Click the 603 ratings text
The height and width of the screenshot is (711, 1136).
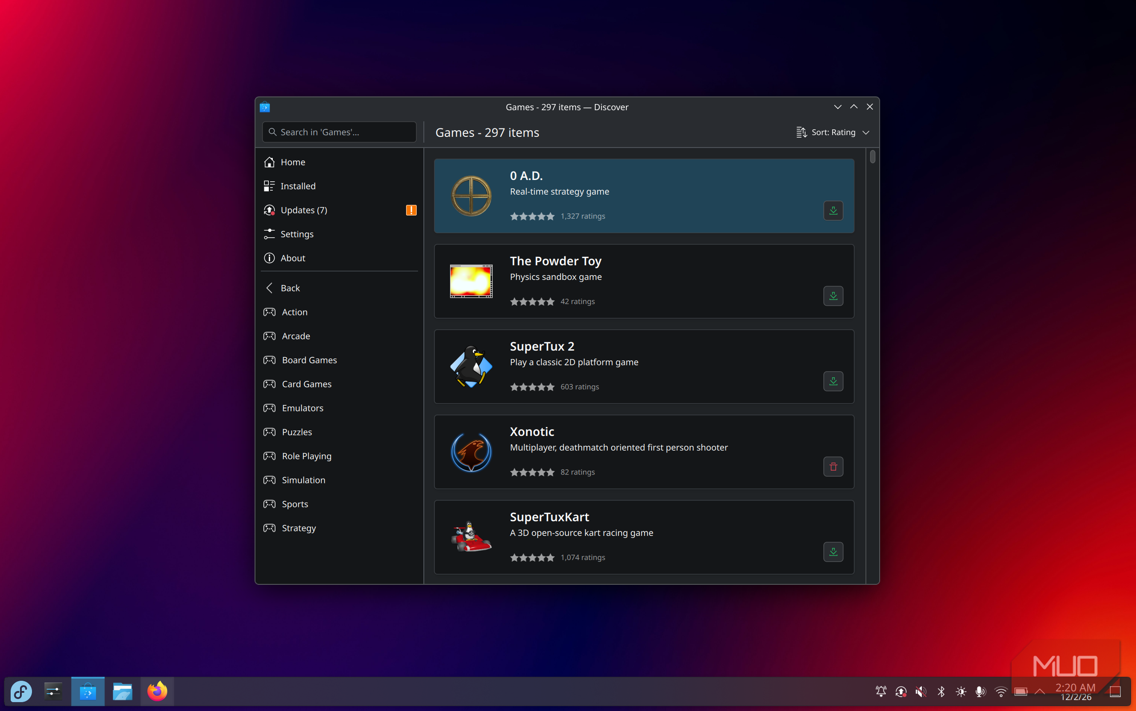[x=579, y=387]
